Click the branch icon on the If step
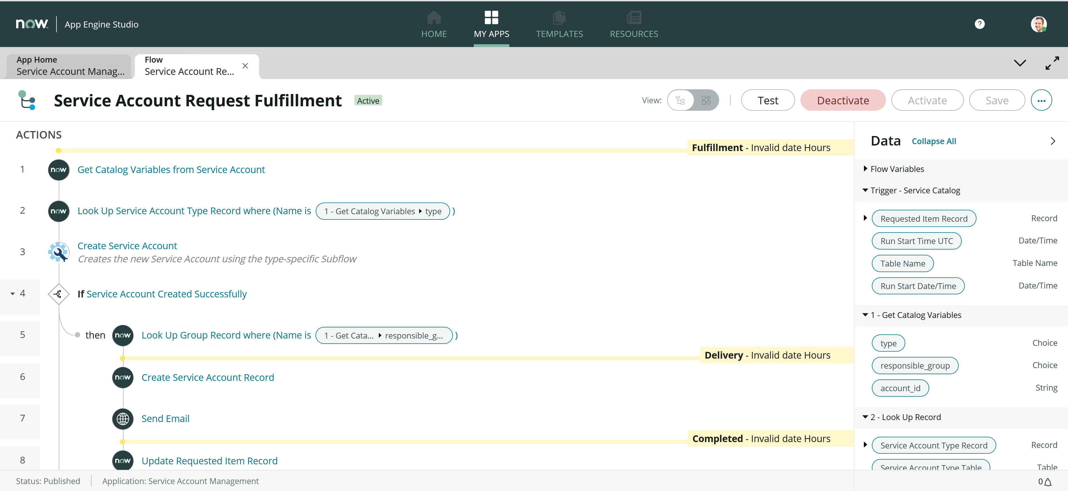 58,294
